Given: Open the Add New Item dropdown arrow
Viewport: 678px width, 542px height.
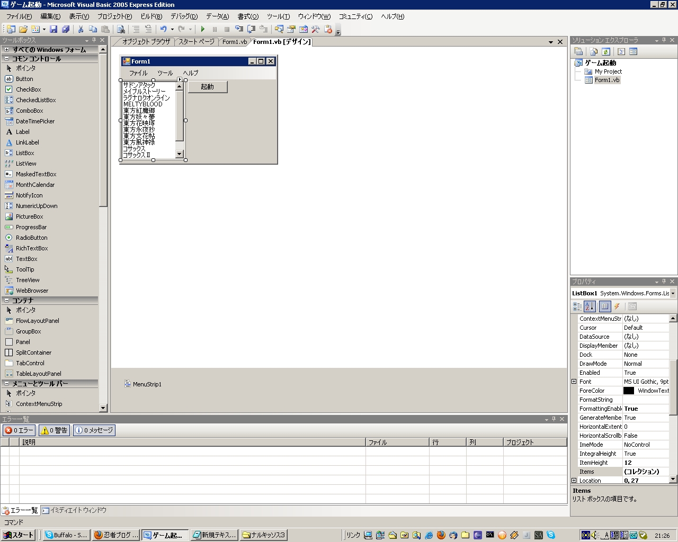Looking at the screenshot, I should coord(44,29).
